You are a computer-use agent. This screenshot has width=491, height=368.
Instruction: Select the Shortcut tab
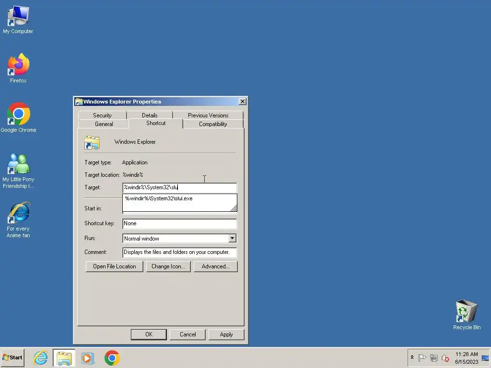[x=156, y=123]
